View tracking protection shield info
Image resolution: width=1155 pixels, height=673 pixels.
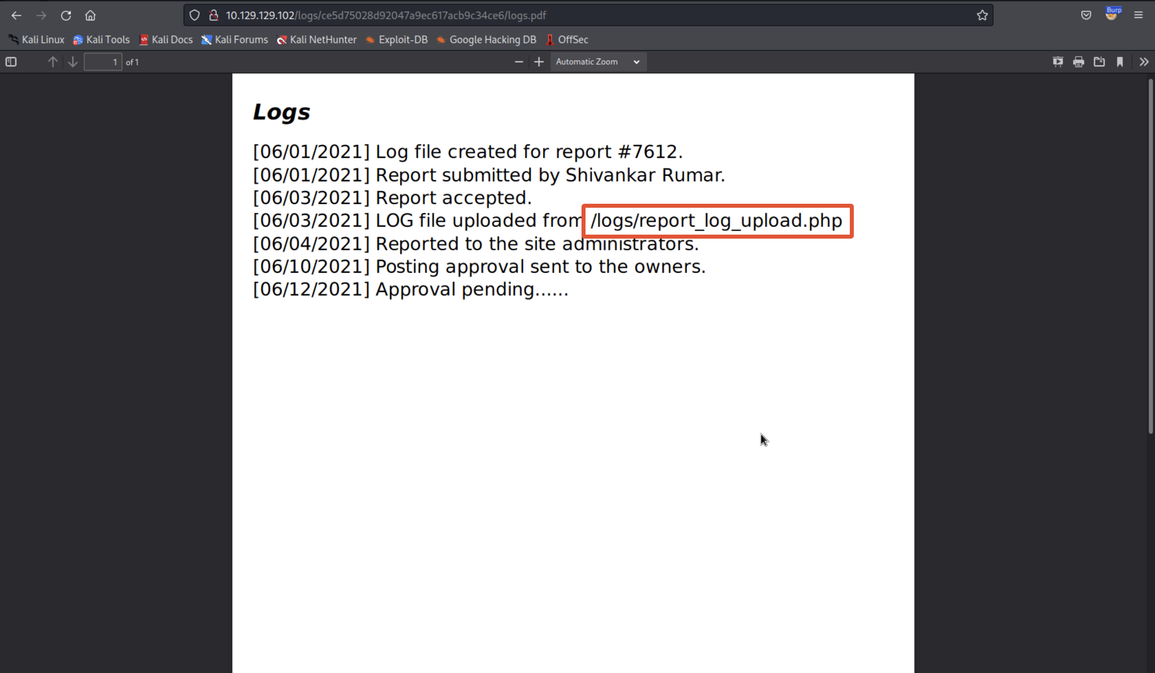[195, 15]
